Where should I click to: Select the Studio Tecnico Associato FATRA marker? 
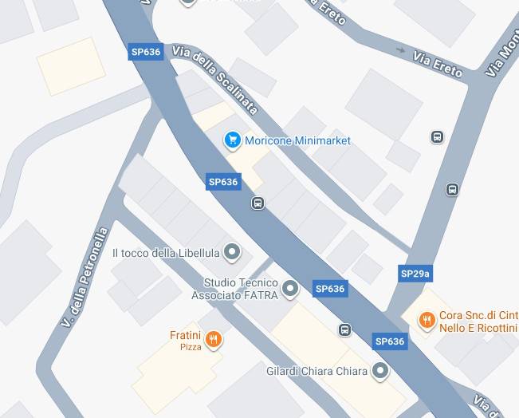point(290,289)
